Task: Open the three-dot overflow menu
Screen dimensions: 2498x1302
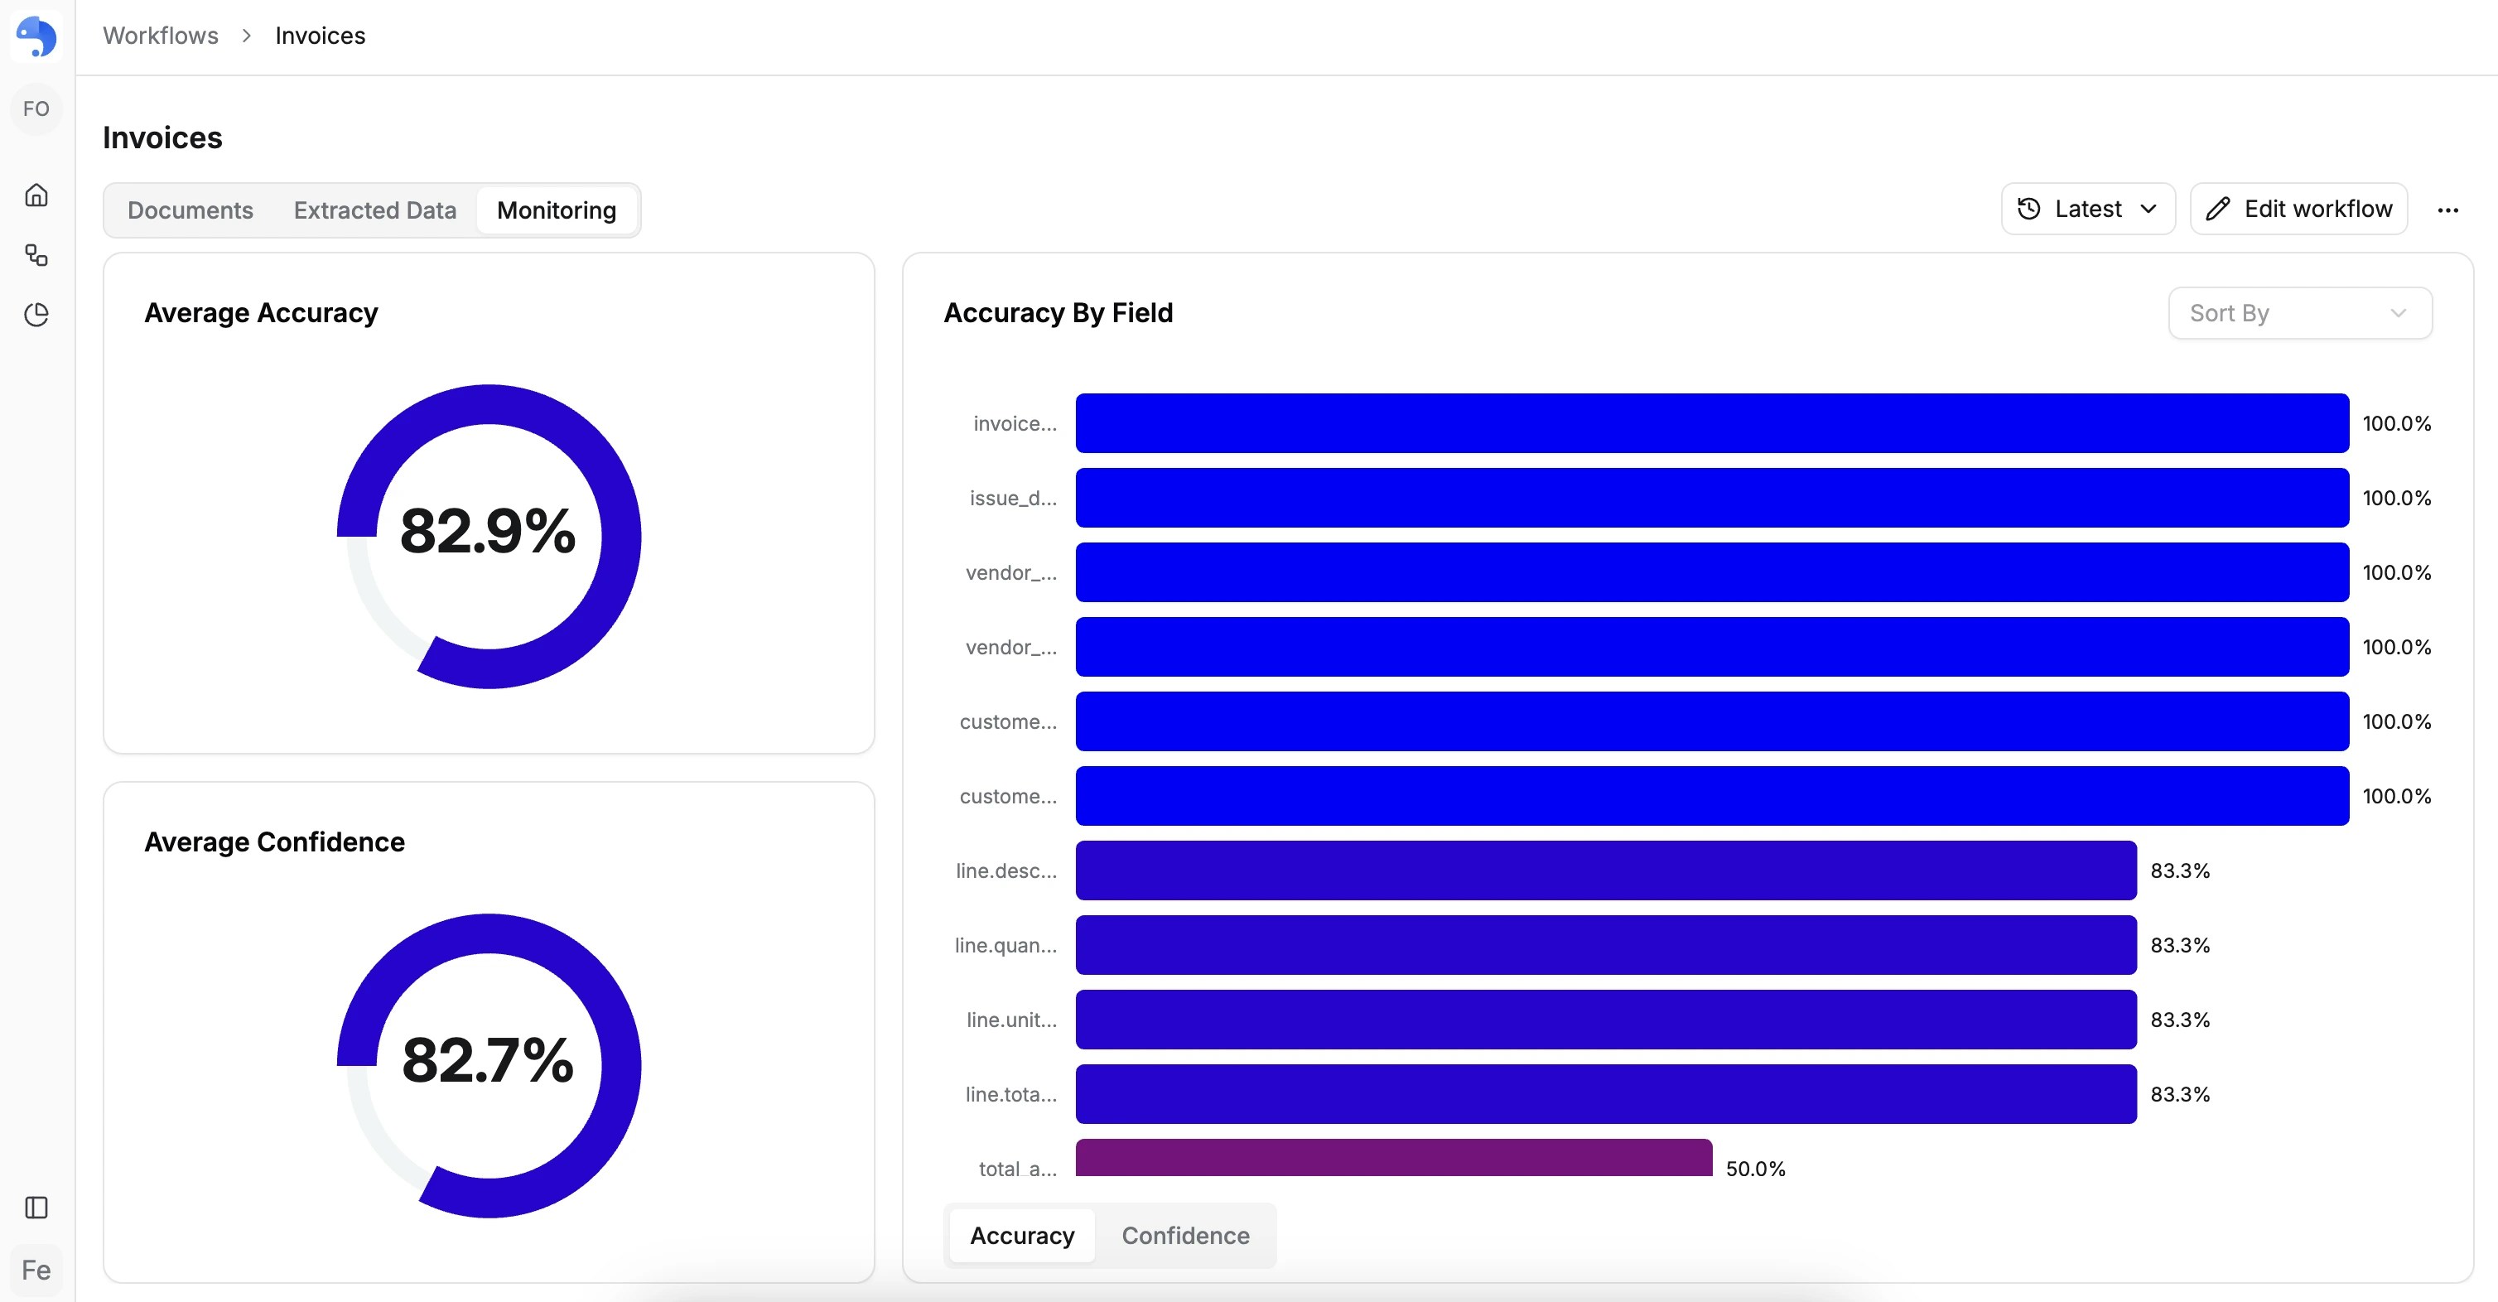Action: click(x=2448, y=210)
